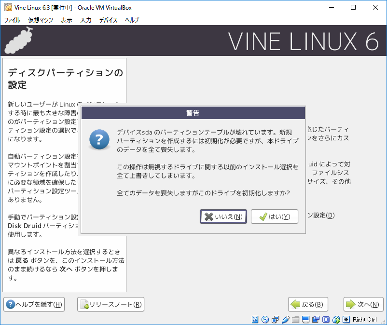Confirm drive initialization with はい(Y)
The height and width of the screenshot is (325, 387).
(x=274, y=217)
